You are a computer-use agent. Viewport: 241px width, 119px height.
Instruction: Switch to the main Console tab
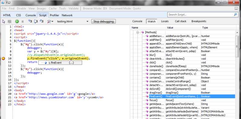(31, 15)
